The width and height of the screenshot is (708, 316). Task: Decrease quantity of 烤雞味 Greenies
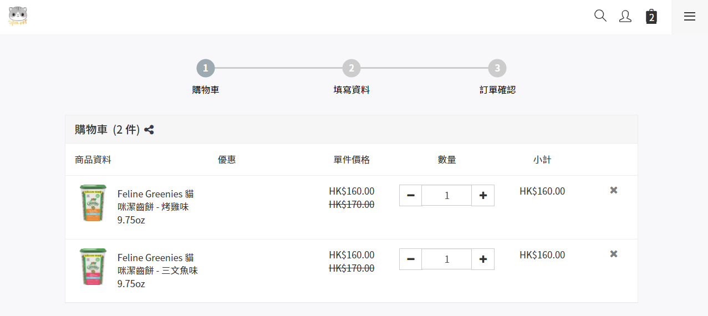(411, 195)
